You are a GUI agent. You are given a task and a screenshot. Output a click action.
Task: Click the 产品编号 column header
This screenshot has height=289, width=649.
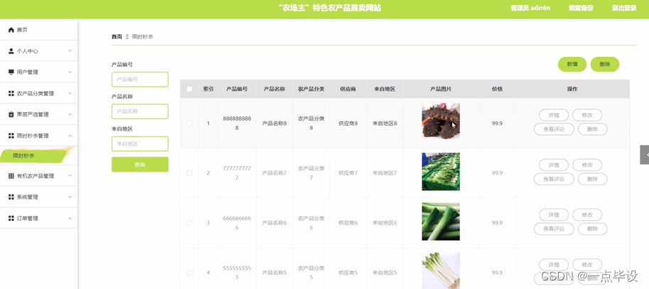(x=237, y=89)
